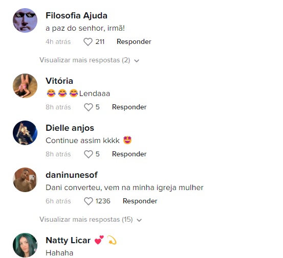Image resolution: width=283 pixels, height=258 pixels.
Task: Open daninunesof's selfie avatar
Action: pyautogui.click(x=25, y=180)
